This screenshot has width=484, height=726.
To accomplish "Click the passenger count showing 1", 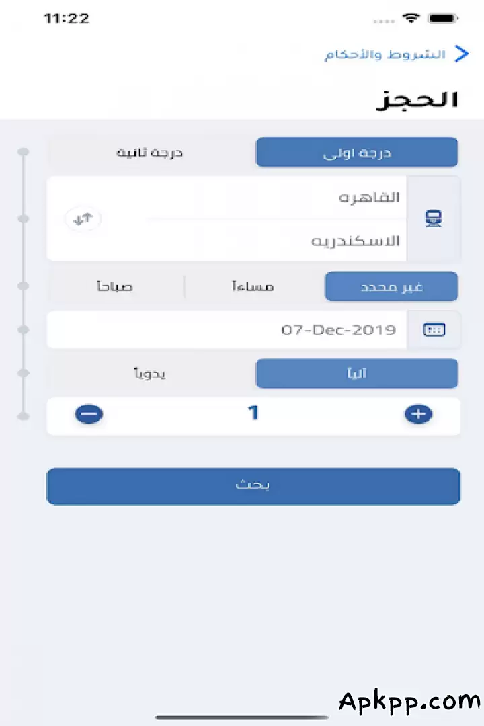I will (253, 413).
